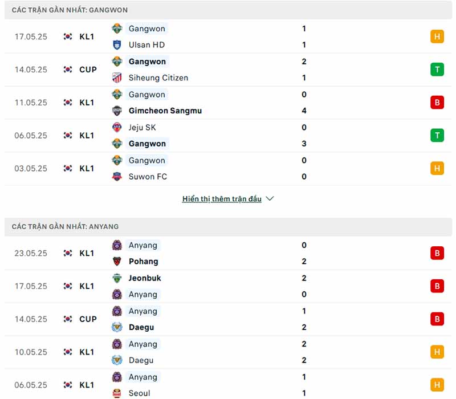Select the 'Các trận gần nhất: Anyang' header
This screenshot has height=399, width=456.
tap(65, 226)
